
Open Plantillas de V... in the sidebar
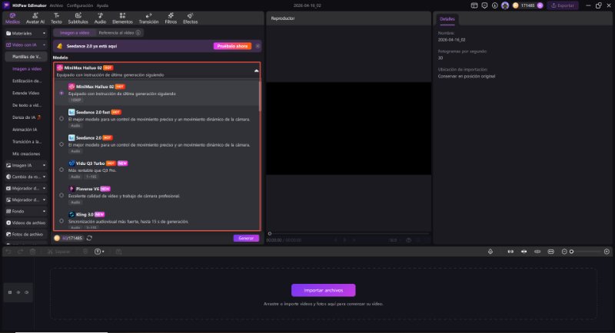pyautogui.click(x=26, y=57)
